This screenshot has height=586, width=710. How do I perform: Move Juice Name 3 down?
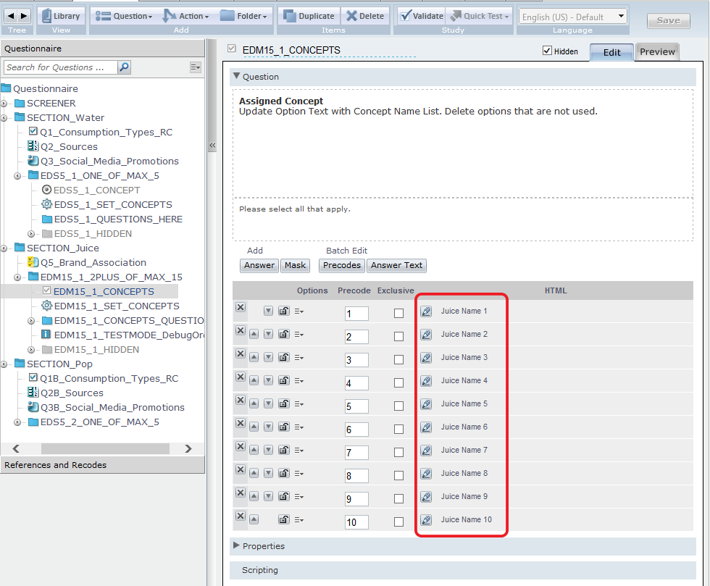click(269, 357)
